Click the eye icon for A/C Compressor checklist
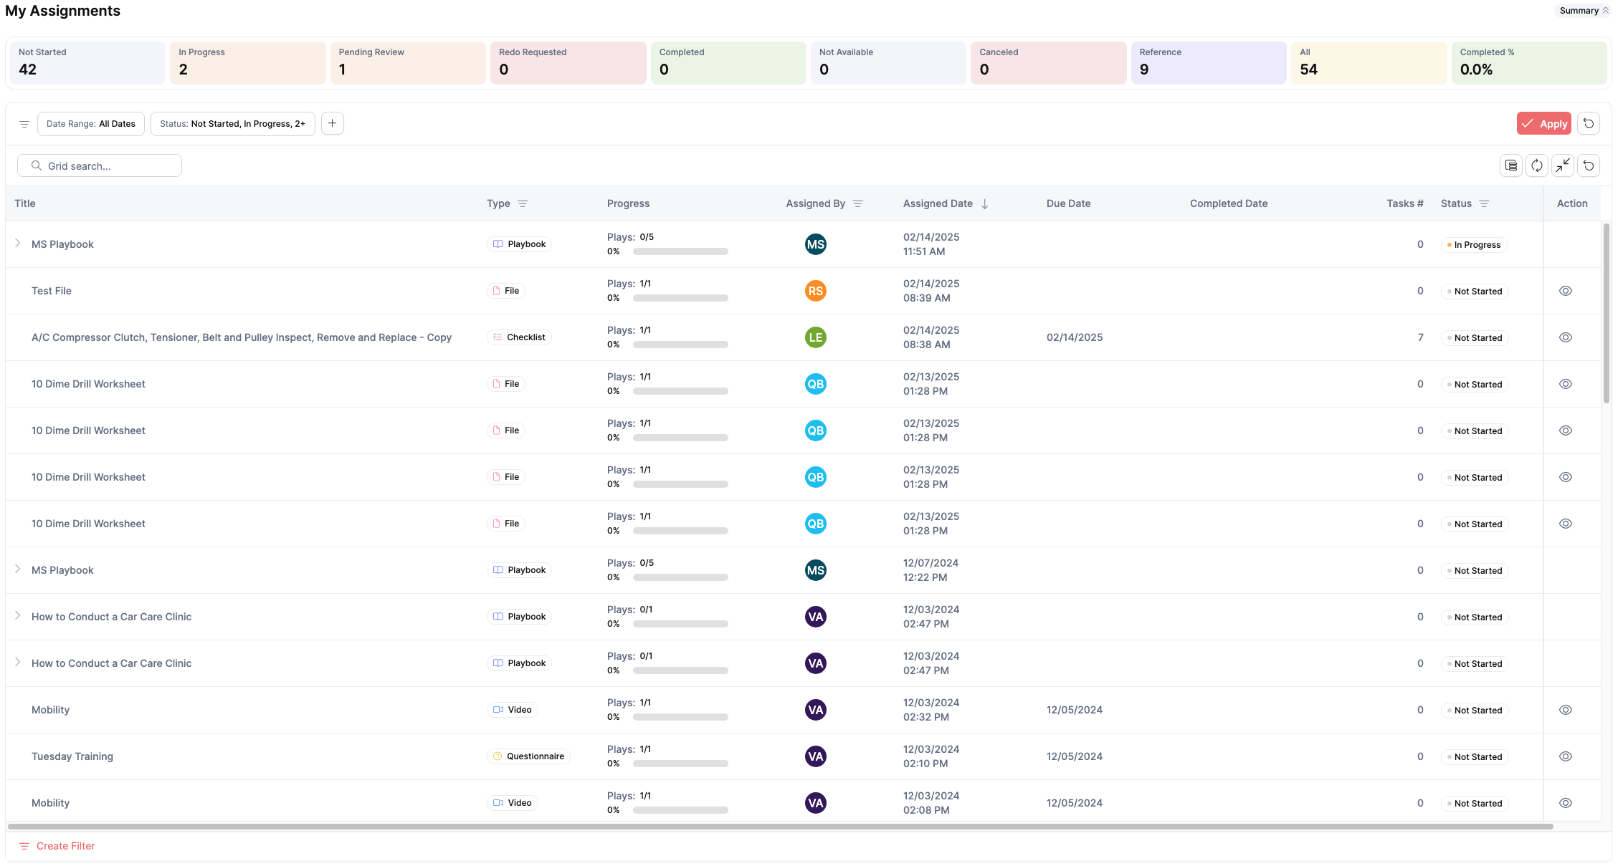1618x866 pixels. coord(1566,337)
